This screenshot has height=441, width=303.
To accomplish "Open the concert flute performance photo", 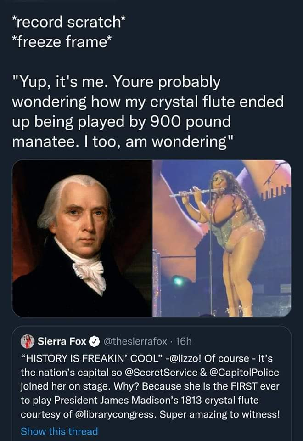I will 222,238.
